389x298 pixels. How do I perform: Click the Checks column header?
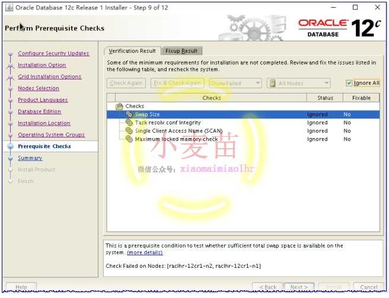tap(211, 98)
